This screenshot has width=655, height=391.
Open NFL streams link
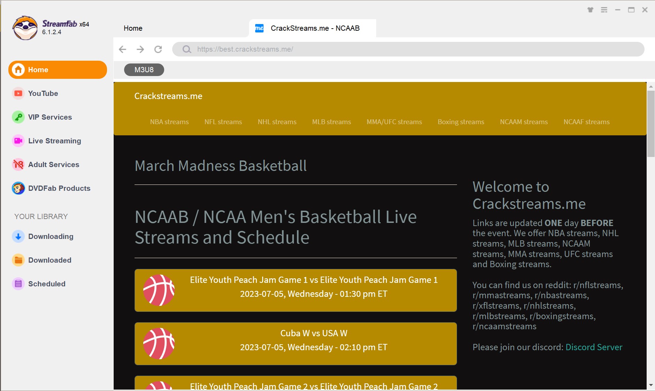pos(223,122)
